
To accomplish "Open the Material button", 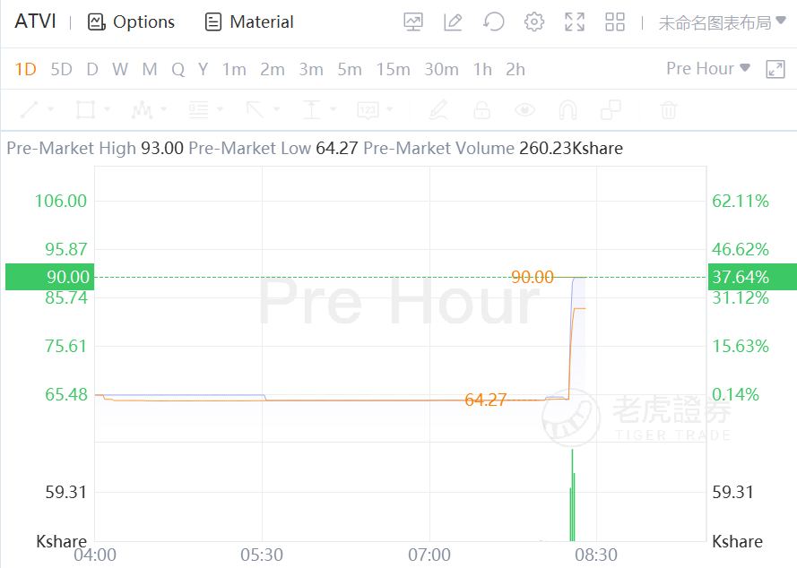I will [249, 22].
